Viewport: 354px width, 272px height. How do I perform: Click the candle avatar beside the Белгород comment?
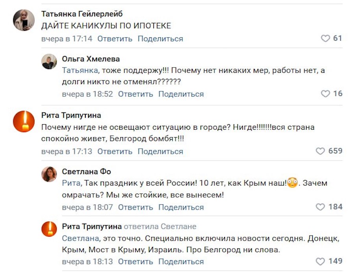tap(24, 121)
